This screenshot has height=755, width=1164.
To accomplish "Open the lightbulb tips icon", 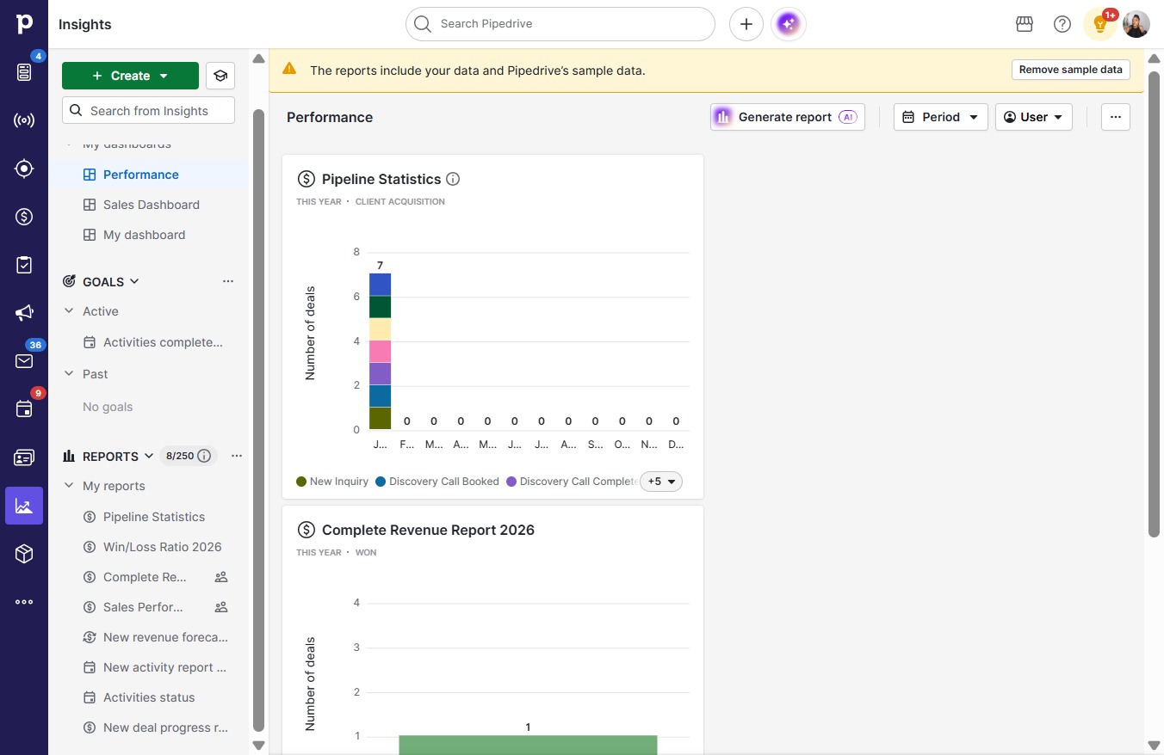I will point(1099,24).
